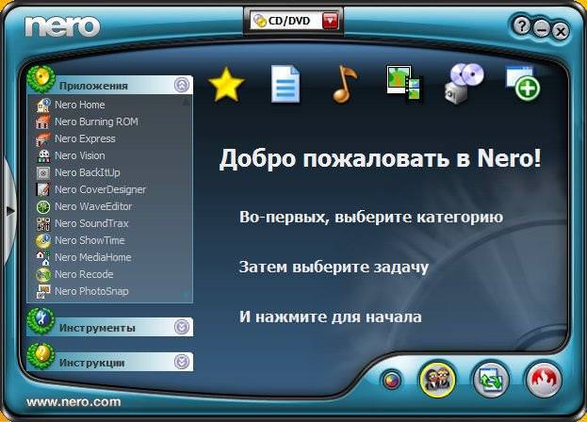Close the Nero StartSmart window
This screenshot has height=422, width=587.
560,31
